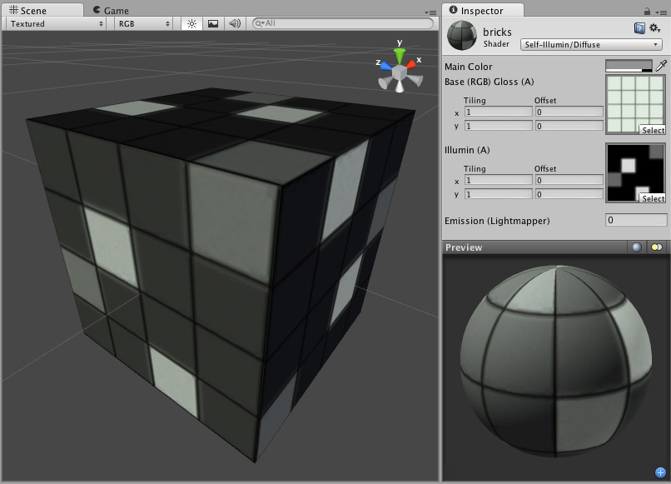Toggle preview lighting sphere above Preview pane
The height and width of the screenshot is (484, 671).
coord(636,247)
